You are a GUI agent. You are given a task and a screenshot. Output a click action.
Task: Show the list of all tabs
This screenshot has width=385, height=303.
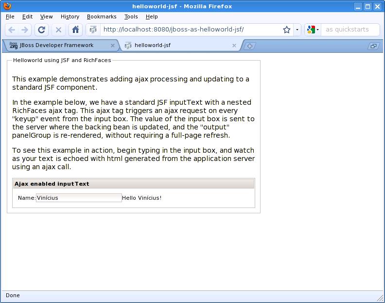coord(373,46)
